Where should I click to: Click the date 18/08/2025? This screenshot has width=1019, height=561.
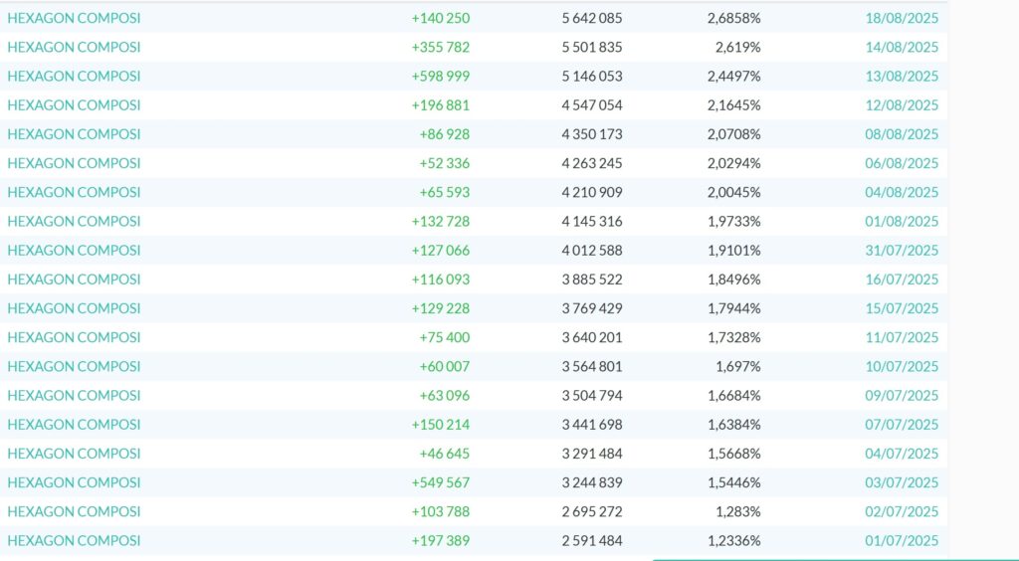[x=902, y=18]
